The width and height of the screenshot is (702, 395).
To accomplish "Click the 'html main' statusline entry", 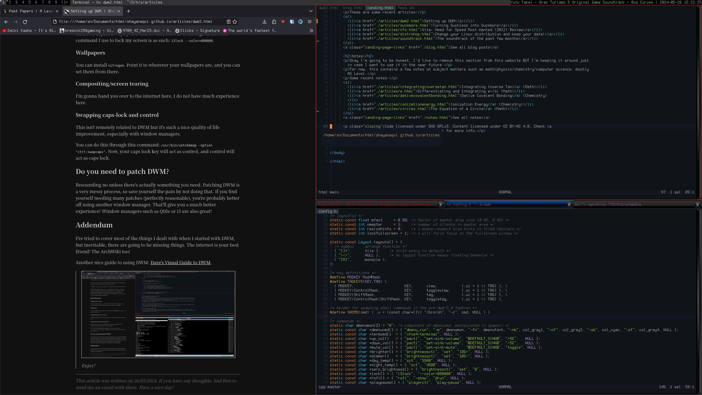I will (x=329, y=192).
